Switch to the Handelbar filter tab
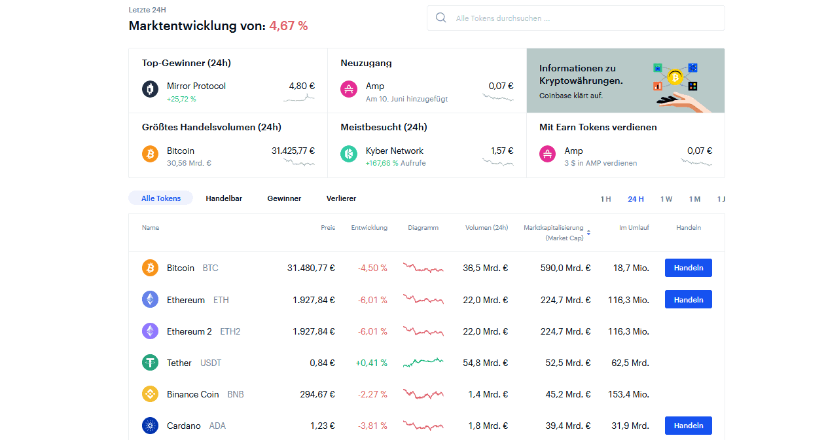 tap(224, 198)
